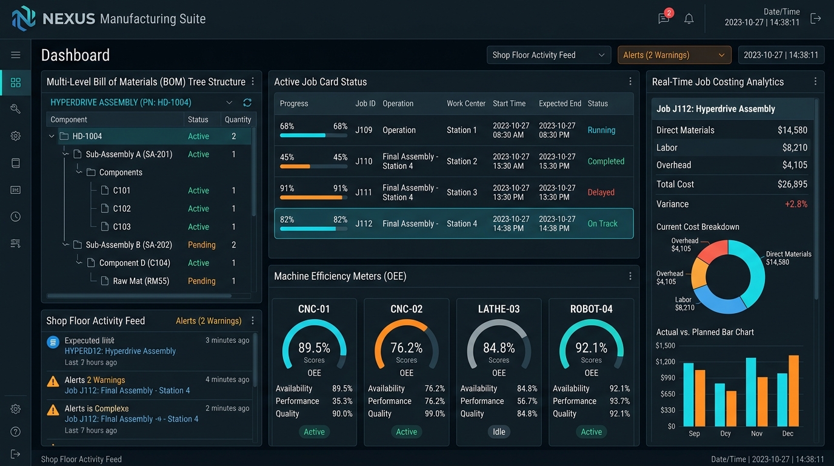Click the Alerts (2 Warnings) link in feed header
This screenshot has height=466, width=834.
208,321
